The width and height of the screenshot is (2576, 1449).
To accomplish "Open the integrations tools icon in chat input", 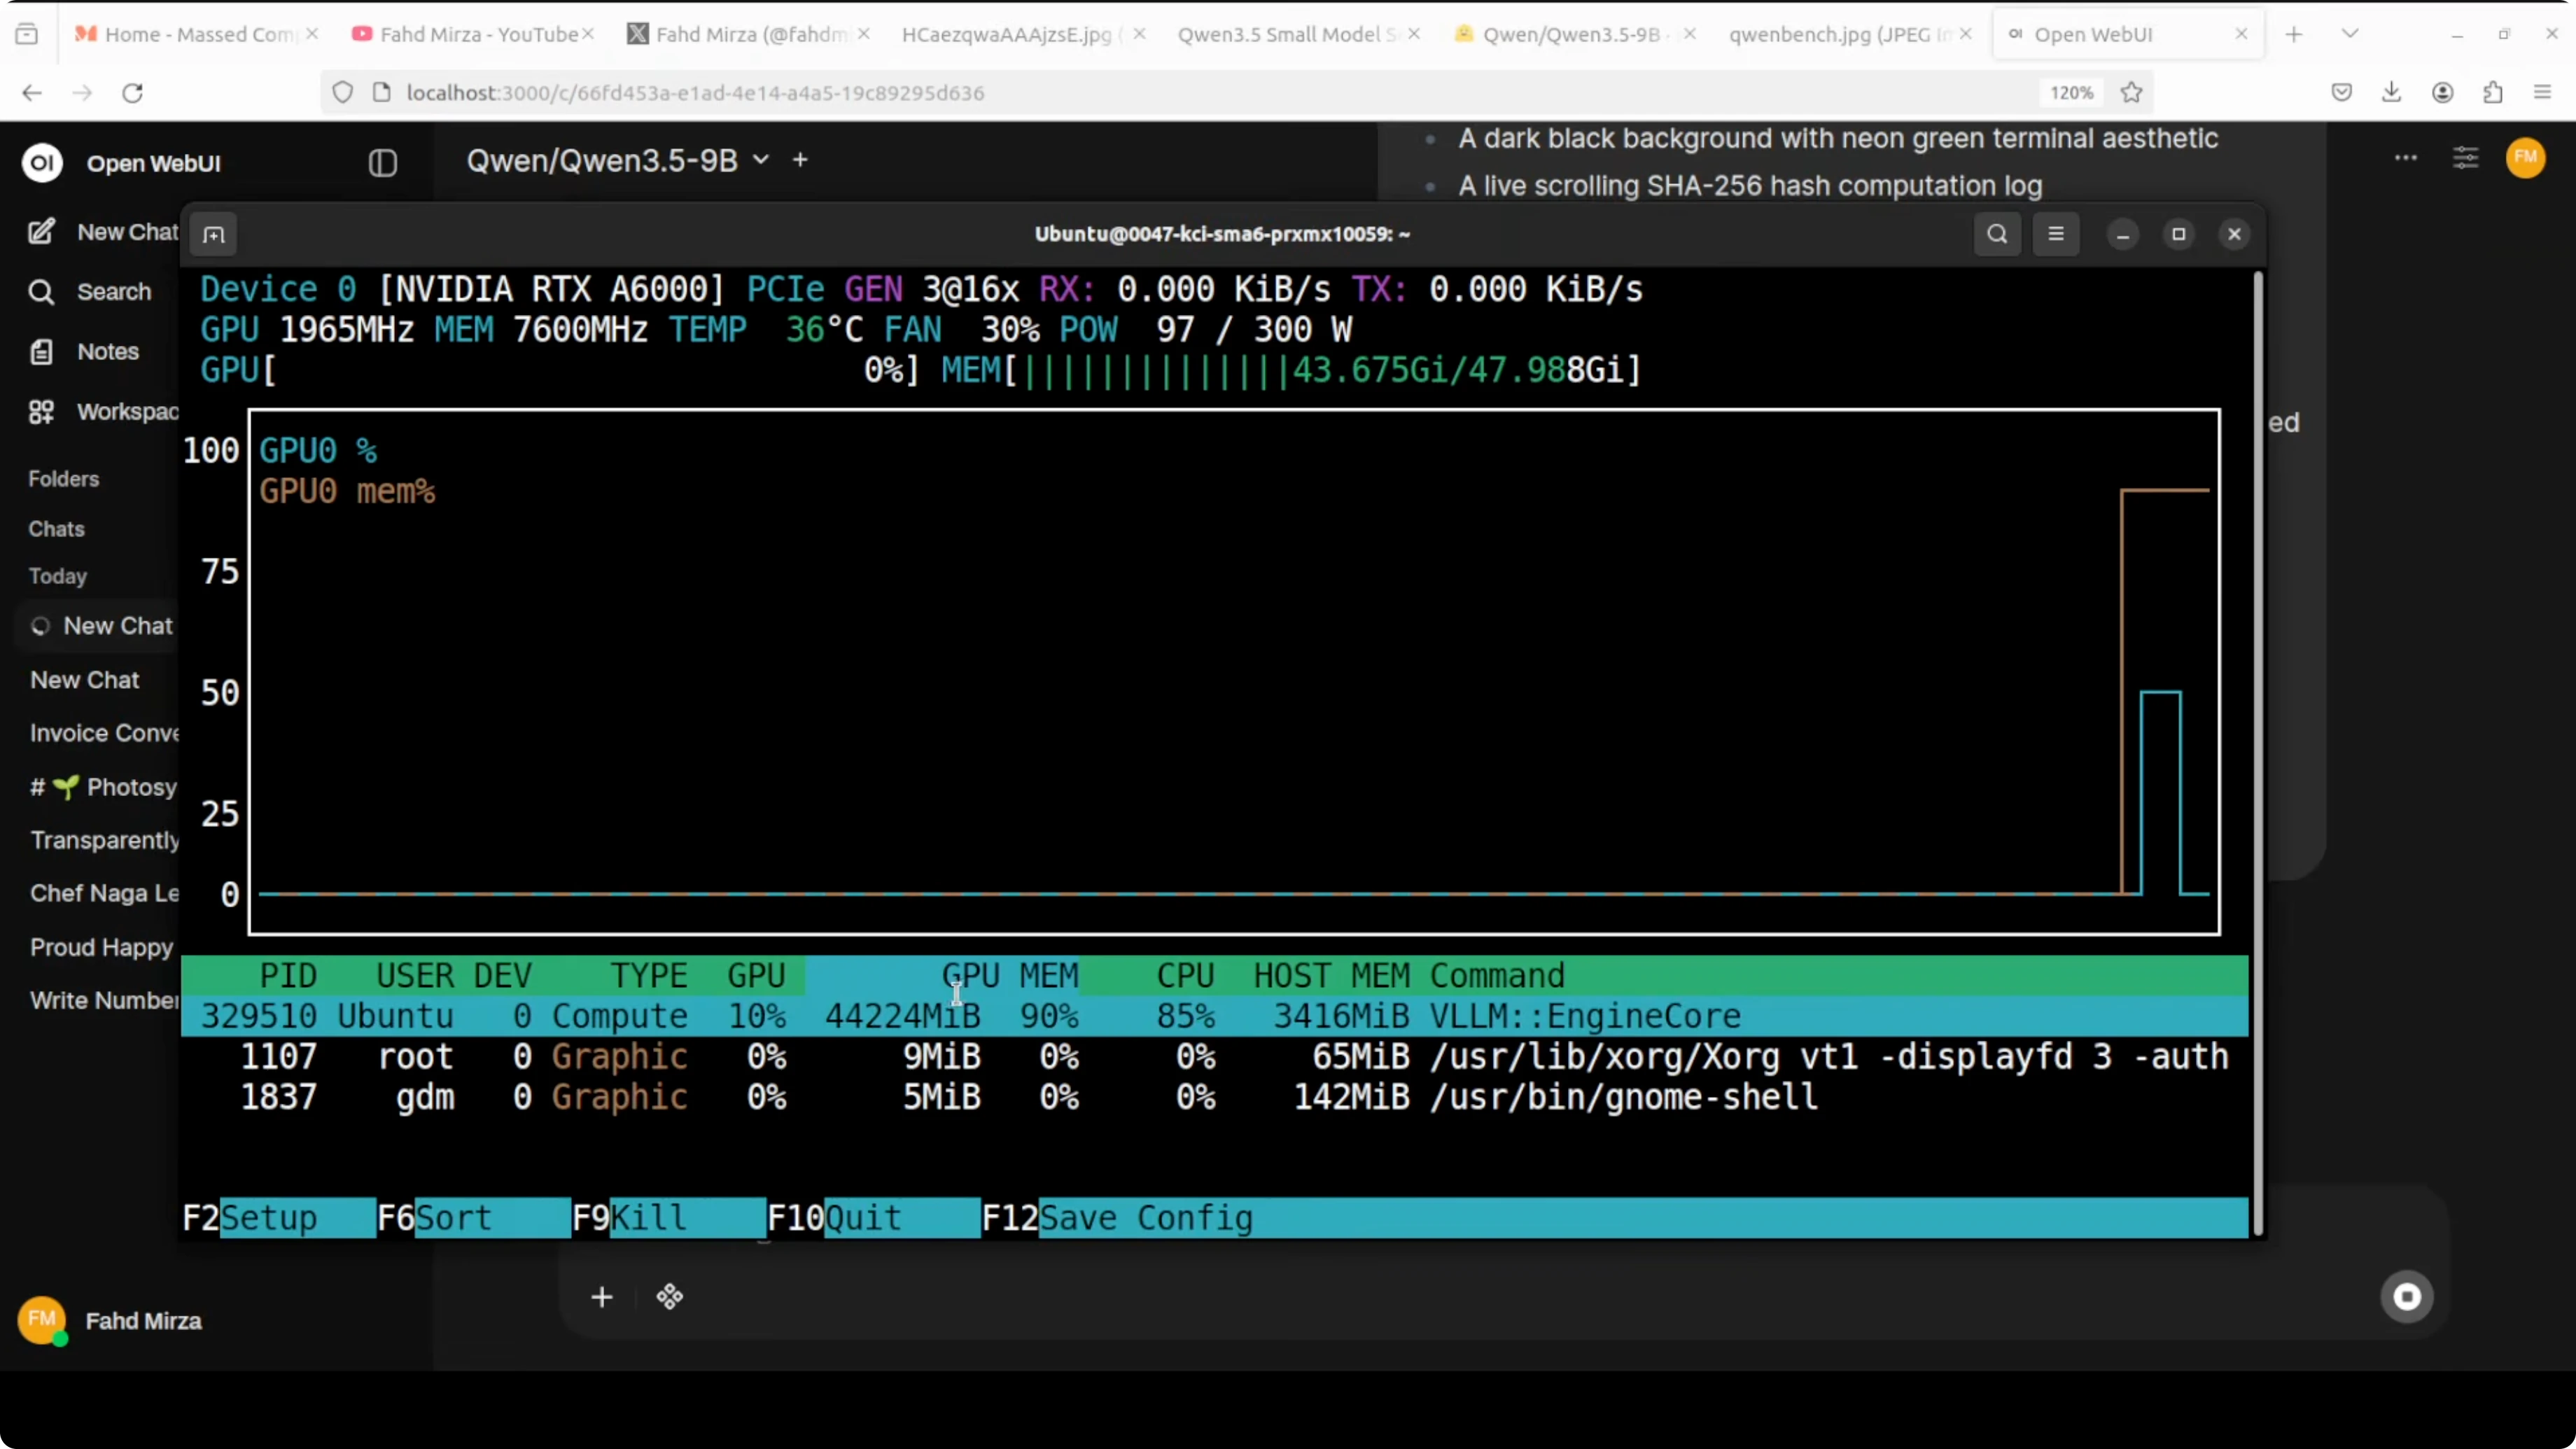I will tap(669, 1298).
